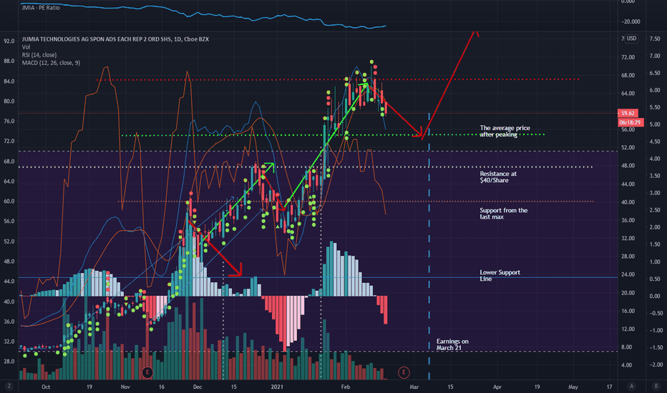
Task: Click the Feb label on the time axis
Action: click(346, 387)
